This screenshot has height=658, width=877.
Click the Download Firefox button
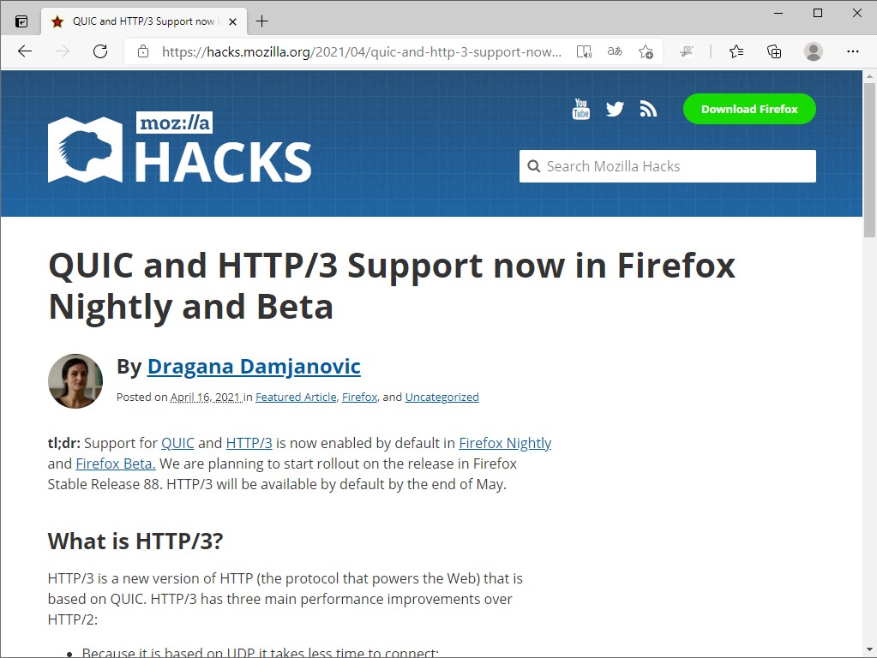point(748,109)
